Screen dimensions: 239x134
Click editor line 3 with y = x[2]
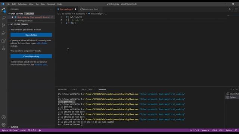(71, 23)
